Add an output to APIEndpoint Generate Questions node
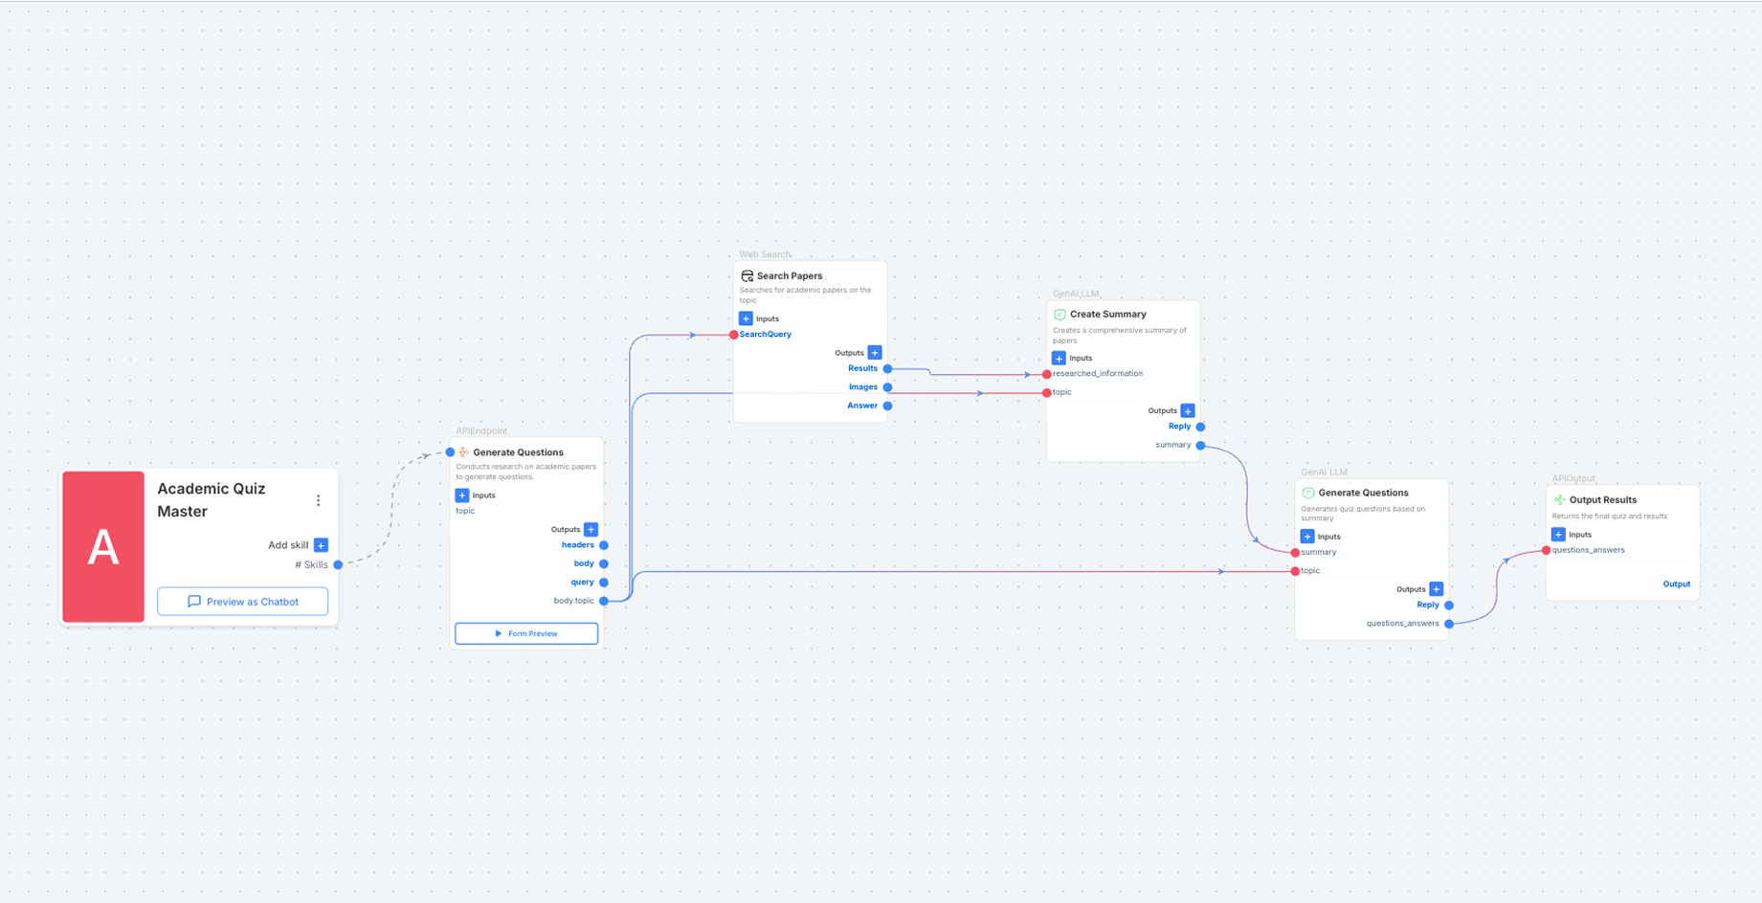 (591, 529)
